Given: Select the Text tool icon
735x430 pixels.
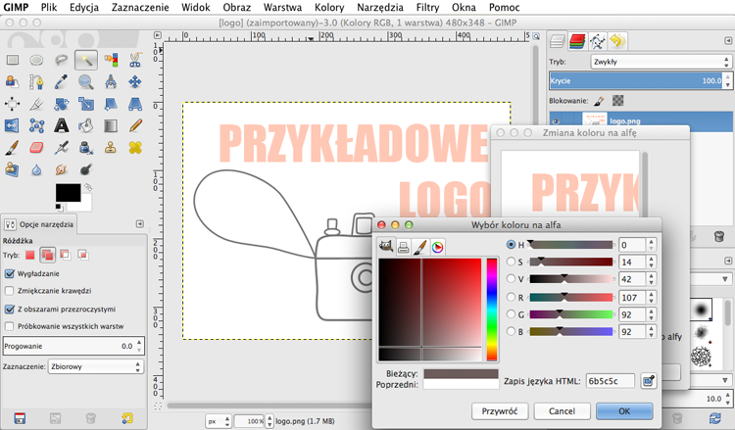Looking at the screenshot, I should (62, 125).
